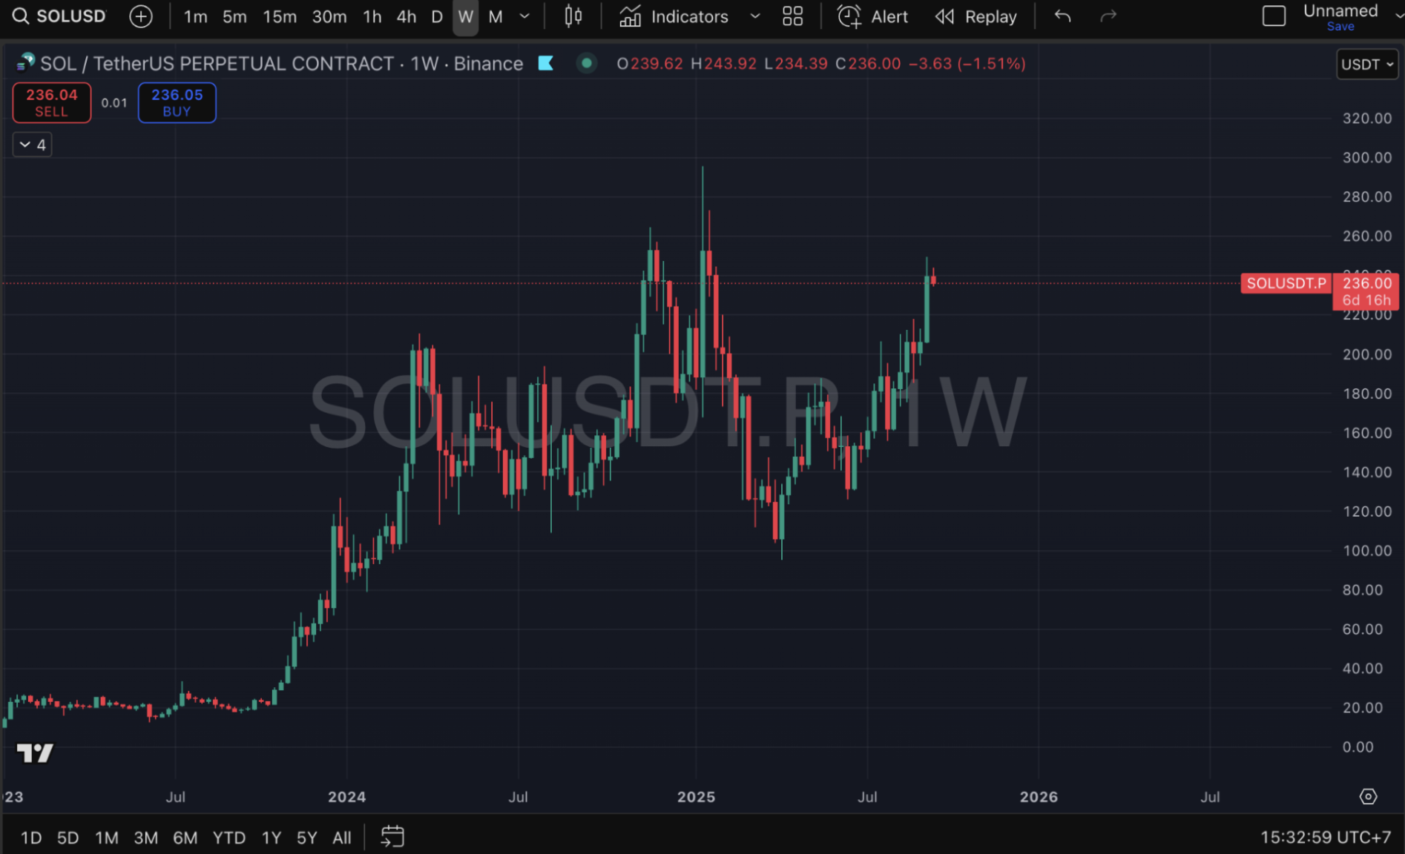Select the 1Y date range
This screenshot has height=854, width=1405.
click(271, 838)
